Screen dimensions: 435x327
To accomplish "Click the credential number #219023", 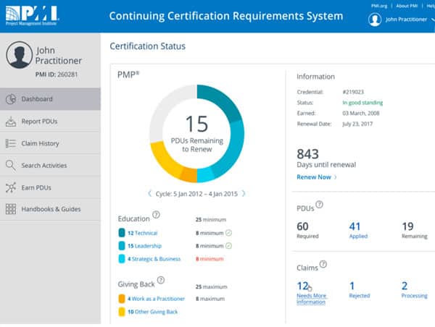I will click(x=353, y=92).
